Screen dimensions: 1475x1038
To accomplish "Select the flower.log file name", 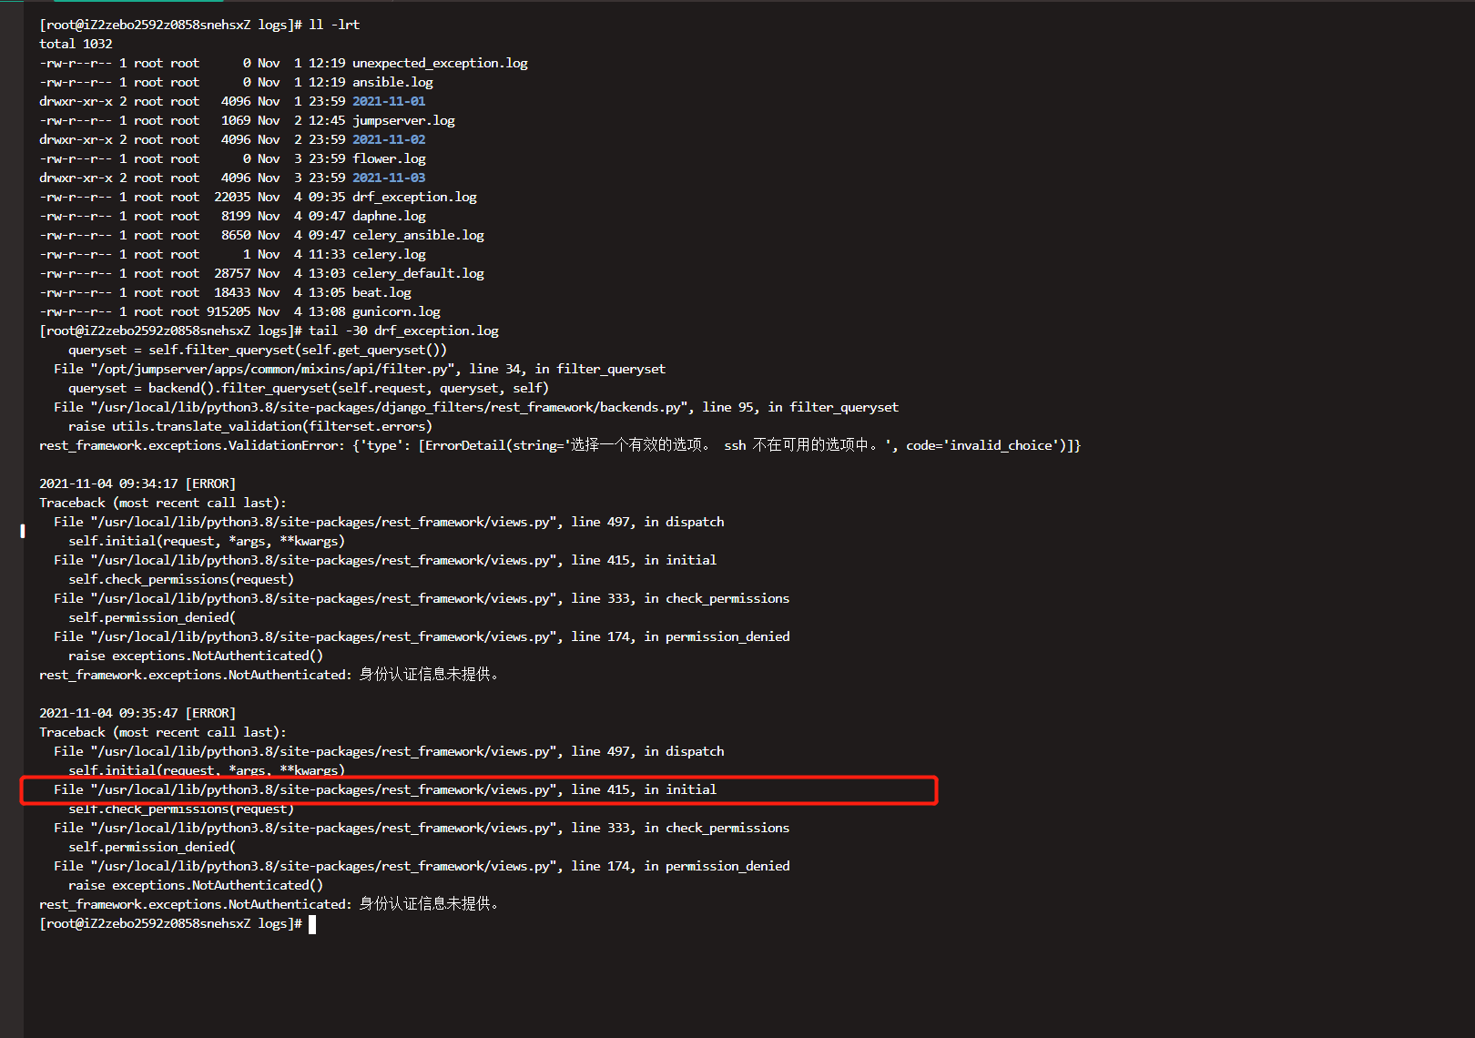I will click(x=389, y=158).
